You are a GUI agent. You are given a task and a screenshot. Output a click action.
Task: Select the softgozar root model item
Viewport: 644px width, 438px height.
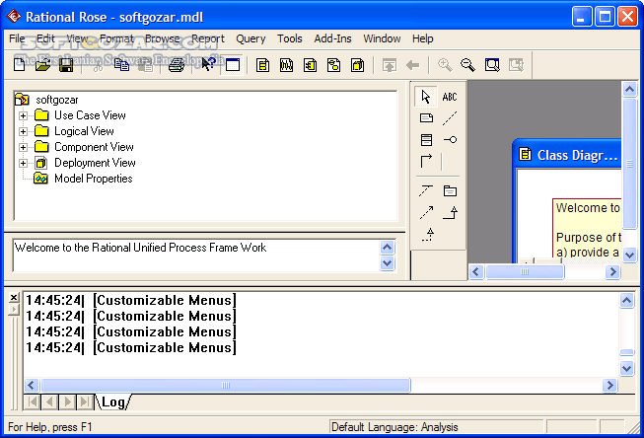pos(56,100)
